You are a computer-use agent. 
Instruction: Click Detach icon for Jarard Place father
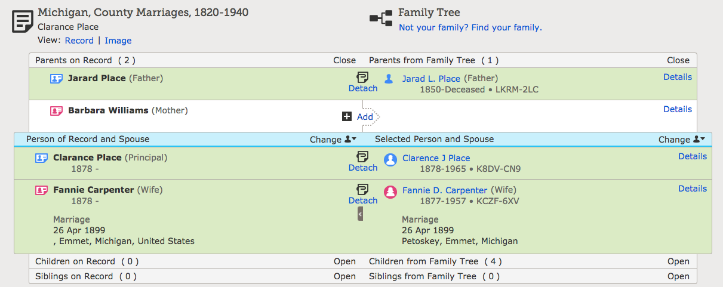coord(362,77)
